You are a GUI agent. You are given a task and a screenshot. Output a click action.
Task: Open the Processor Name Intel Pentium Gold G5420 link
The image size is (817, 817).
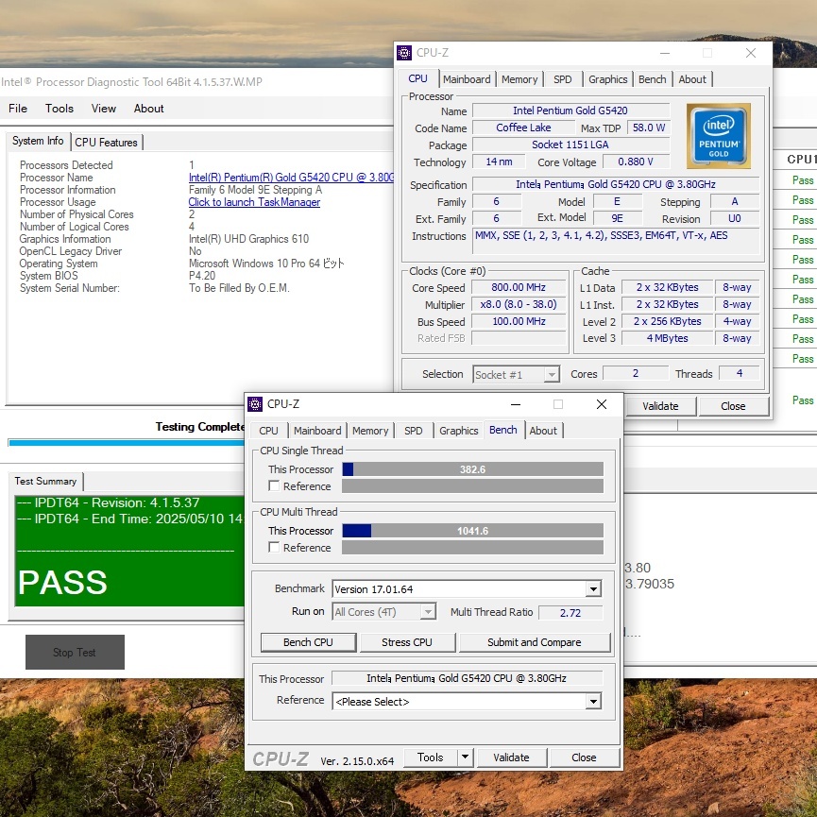[291, 178]
